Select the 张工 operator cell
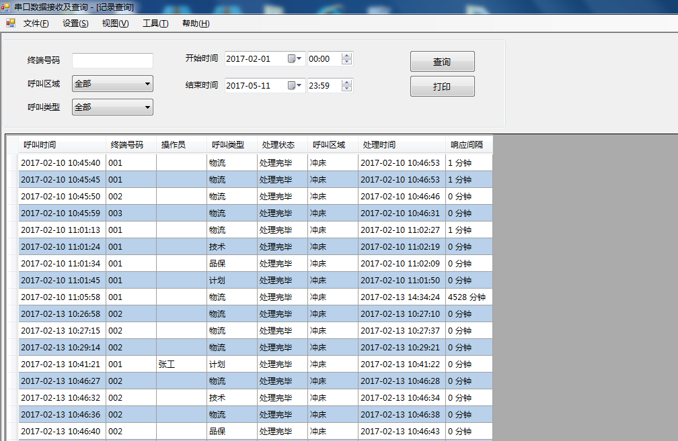 pyautogui.click(x=181, y=364)
